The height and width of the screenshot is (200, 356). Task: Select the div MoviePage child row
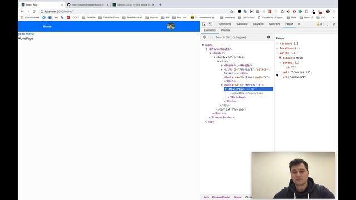247,93
